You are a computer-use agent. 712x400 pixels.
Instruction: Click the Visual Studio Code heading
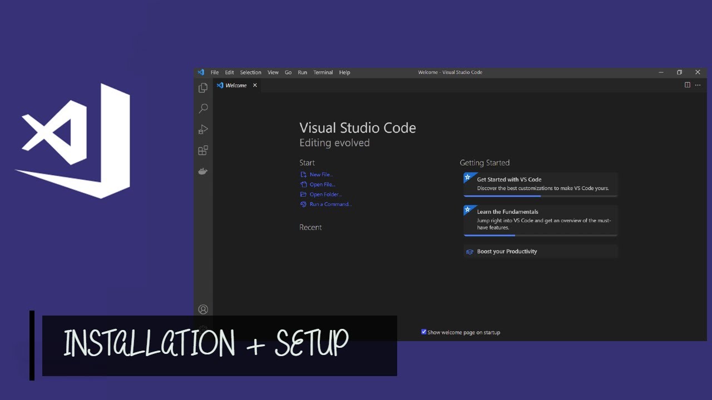click(358, 128)
